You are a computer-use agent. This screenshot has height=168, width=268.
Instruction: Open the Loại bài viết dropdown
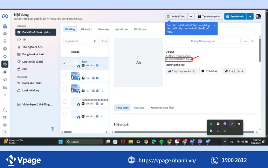pos(81,41)
